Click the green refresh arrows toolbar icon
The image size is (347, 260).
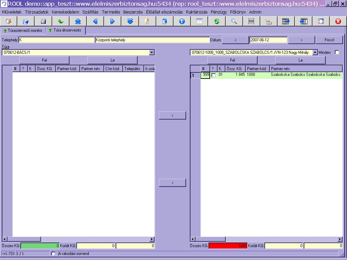[217, 21]
